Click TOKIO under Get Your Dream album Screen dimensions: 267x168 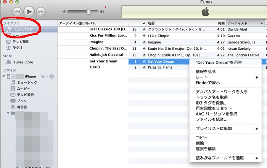pos(95,67)
